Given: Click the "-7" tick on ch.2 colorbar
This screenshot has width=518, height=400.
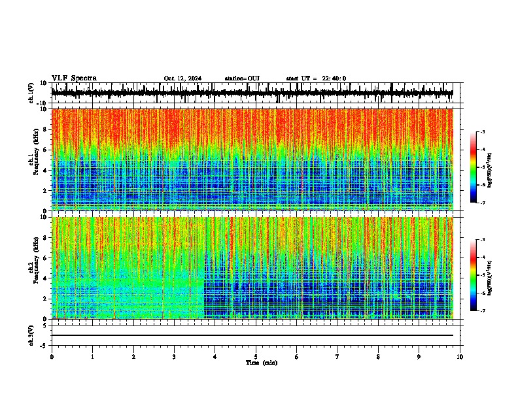Looking at the screenshot, I should 483,311.
